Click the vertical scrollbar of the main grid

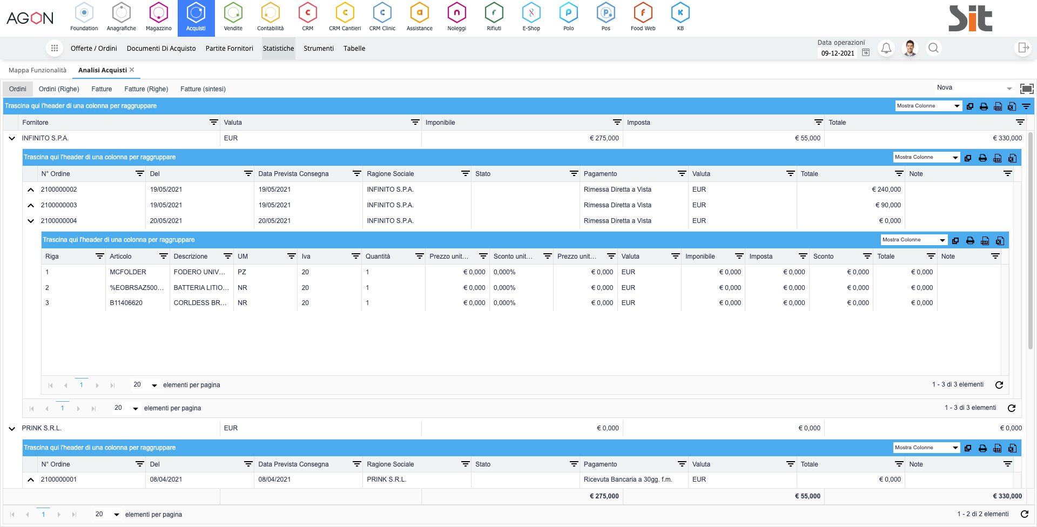[x=1030, y=240]
